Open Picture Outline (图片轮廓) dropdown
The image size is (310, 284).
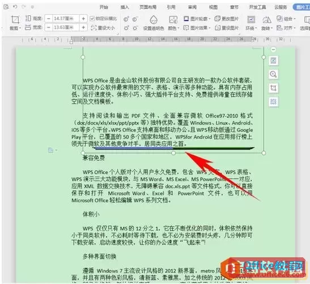tap(197, 19)
